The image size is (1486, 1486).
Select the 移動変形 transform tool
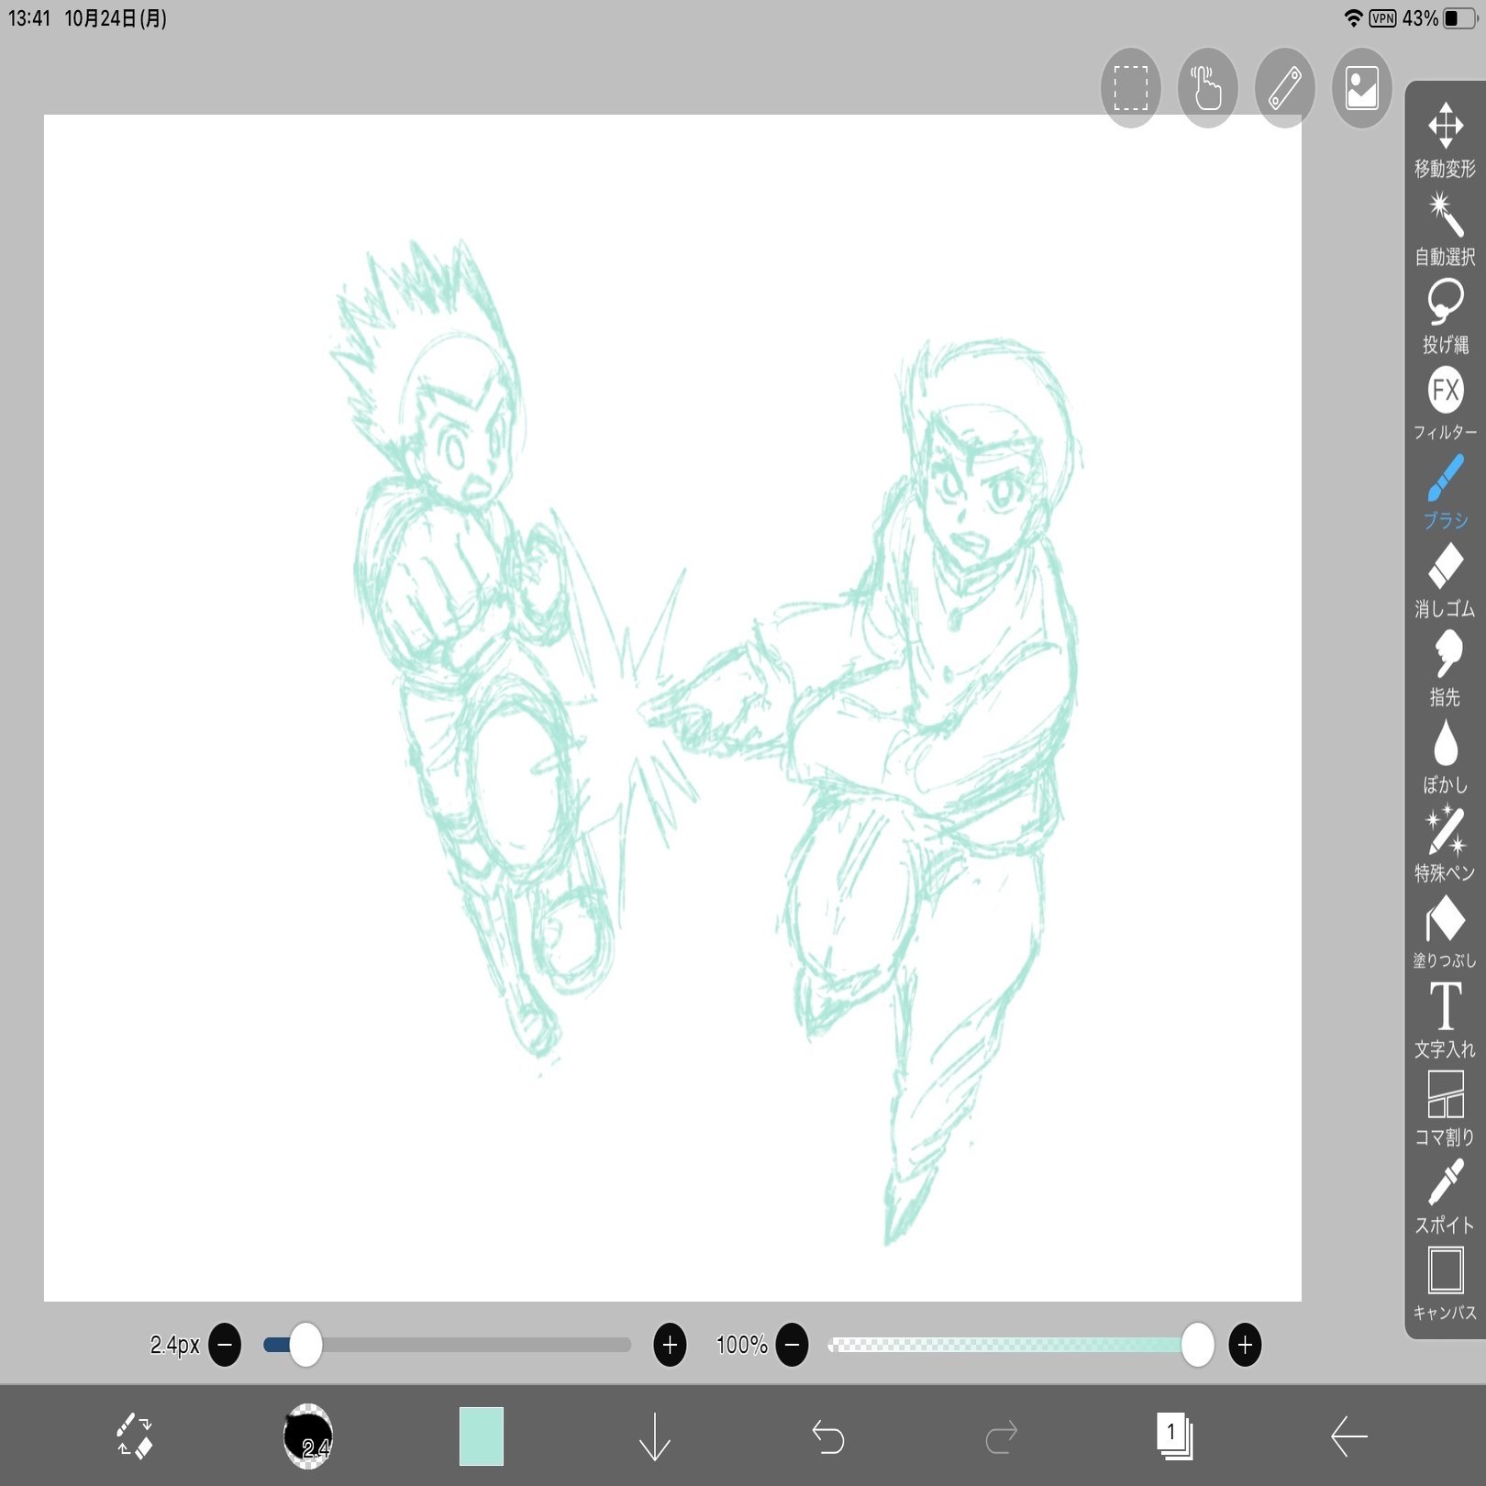1445,139
